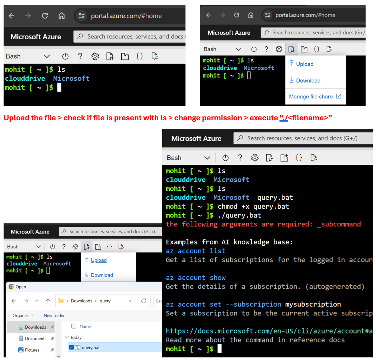Image resolution: width=376 pixels, height=361 pixels.
Task: Open Manage file share link
Action: [315, 97]
